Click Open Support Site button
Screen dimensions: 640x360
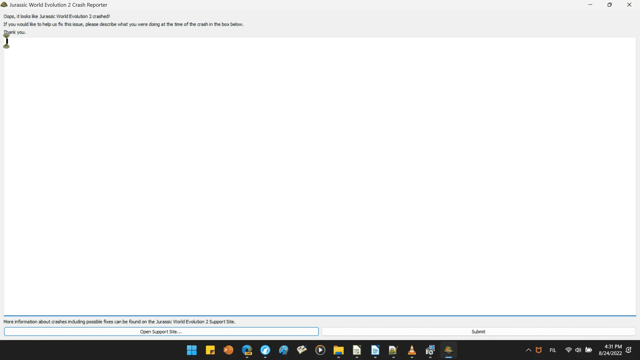tap(161, 332)
